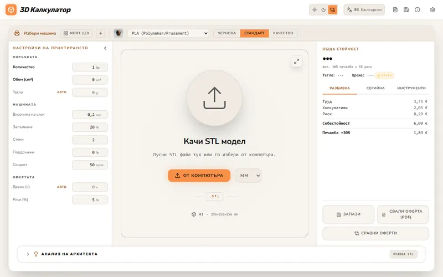Click ОТ КОМПЮТЪРА upload button
This screenshot has height=277, width=443.
[199, 176]
